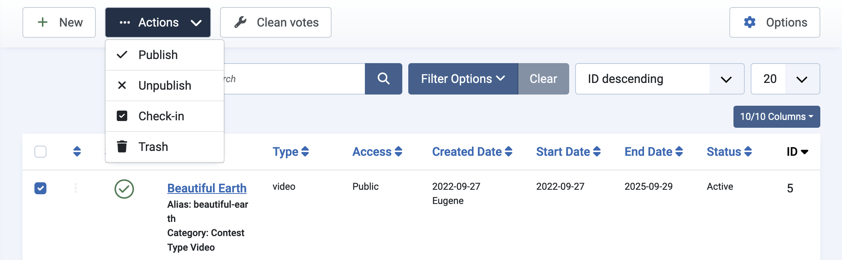The height and width of the screenshot is (260, 842).
Task: Click the Clear filters button
Action: tap(543, 79)
